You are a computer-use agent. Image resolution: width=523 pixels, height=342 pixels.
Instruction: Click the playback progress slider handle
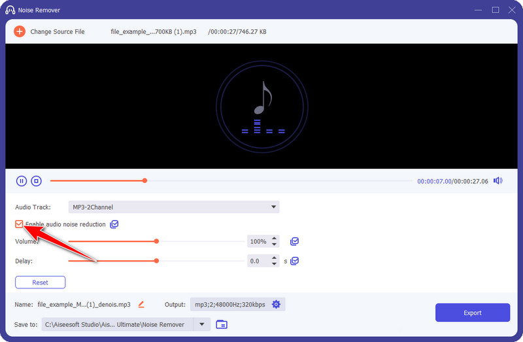pos(144,180)
